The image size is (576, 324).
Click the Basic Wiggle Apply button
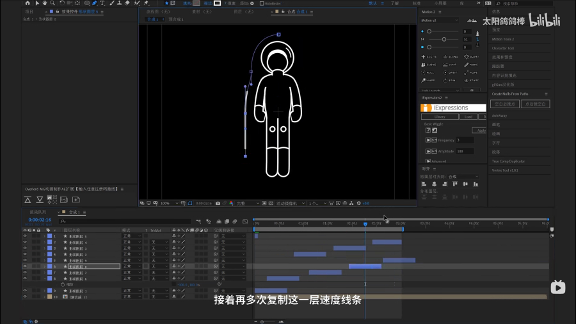point(479,131)
